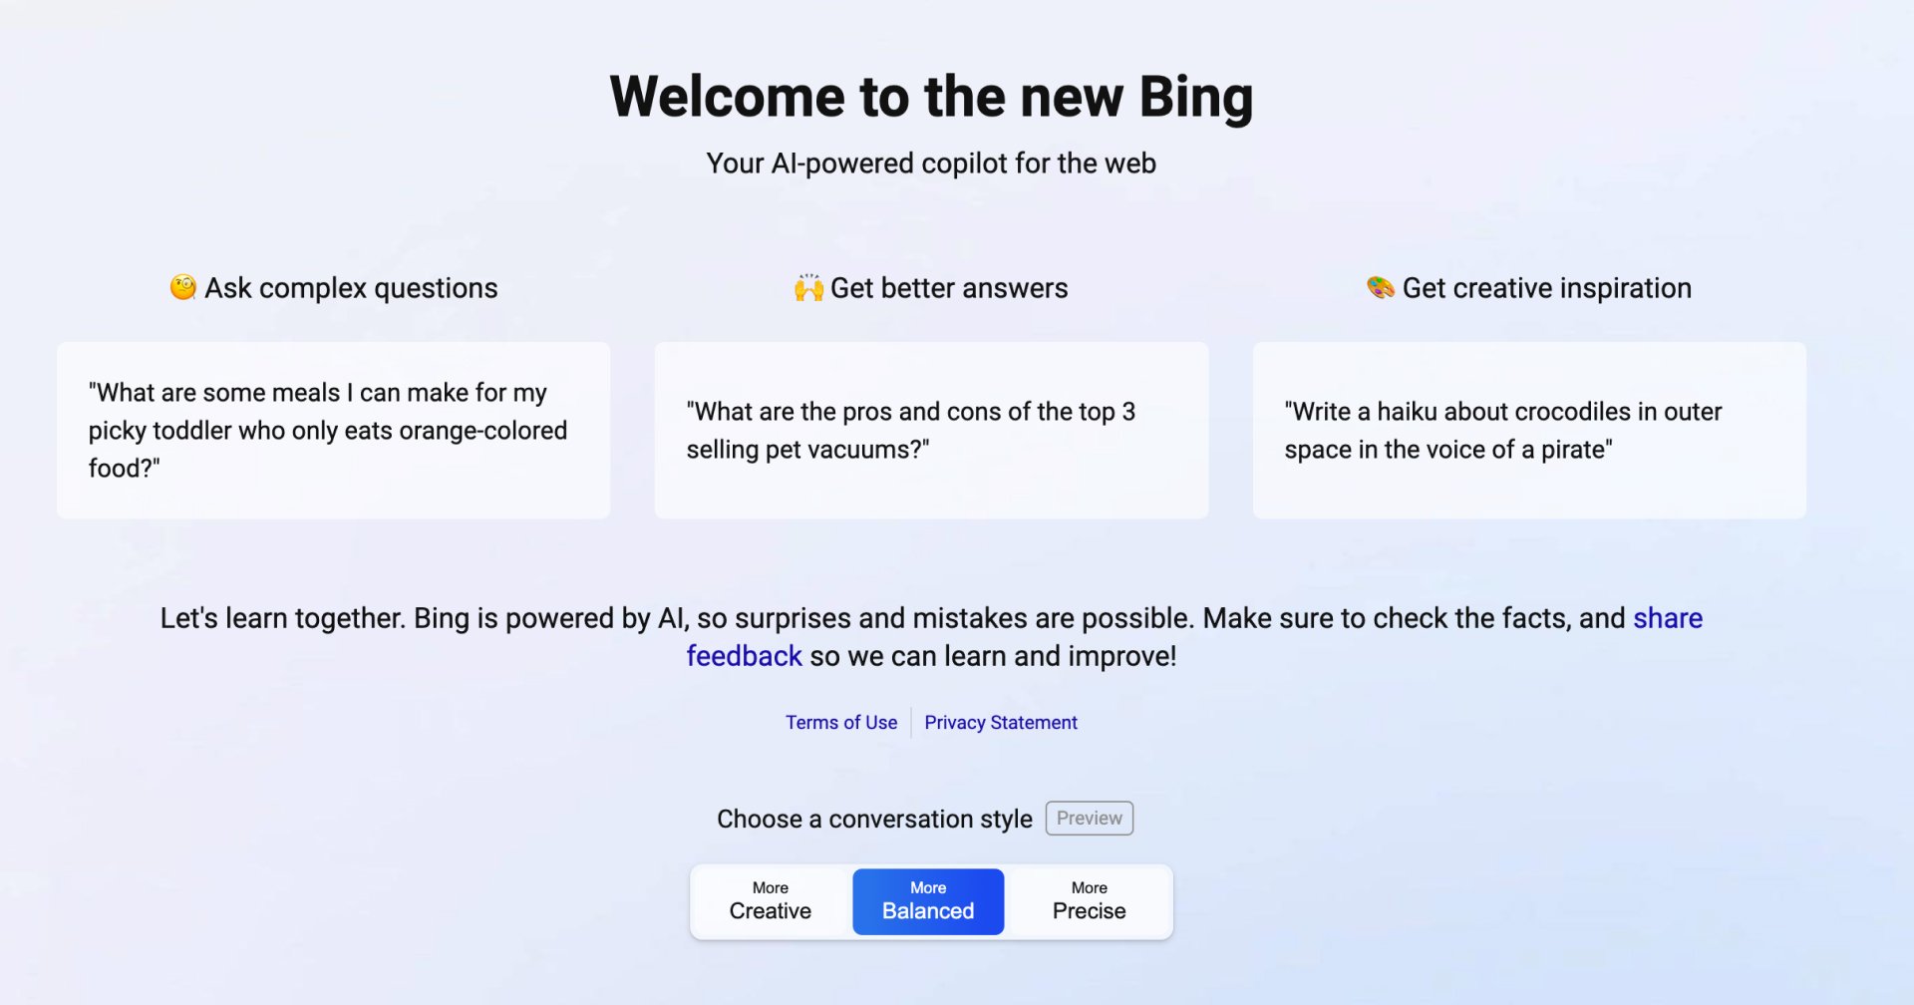Viewport: 1914px width, 1005px height.
Task: Click the Preview badge
Action: coord(1089,818)
